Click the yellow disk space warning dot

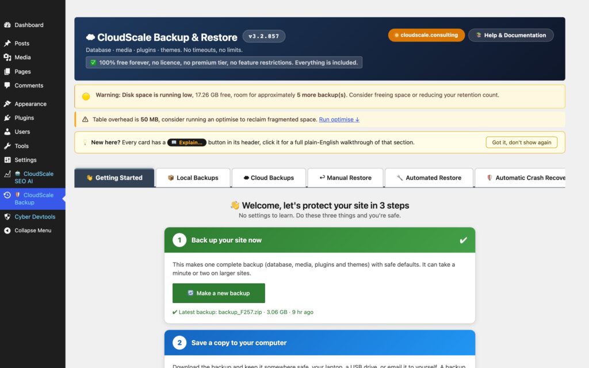coord(86,96)
